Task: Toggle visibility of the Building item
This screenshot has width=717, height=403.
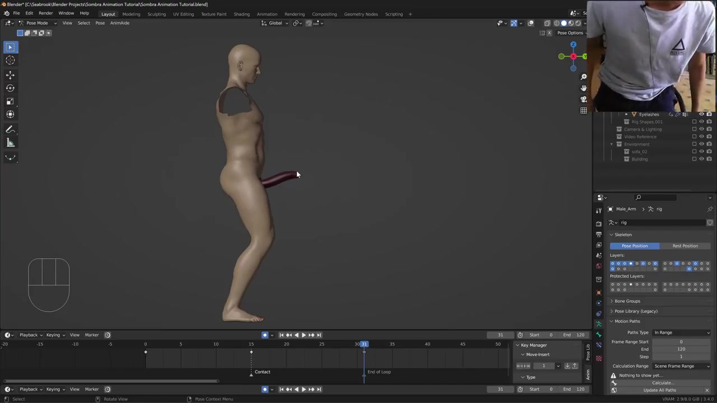Action: pyautogui.click(x=701, y=159)
